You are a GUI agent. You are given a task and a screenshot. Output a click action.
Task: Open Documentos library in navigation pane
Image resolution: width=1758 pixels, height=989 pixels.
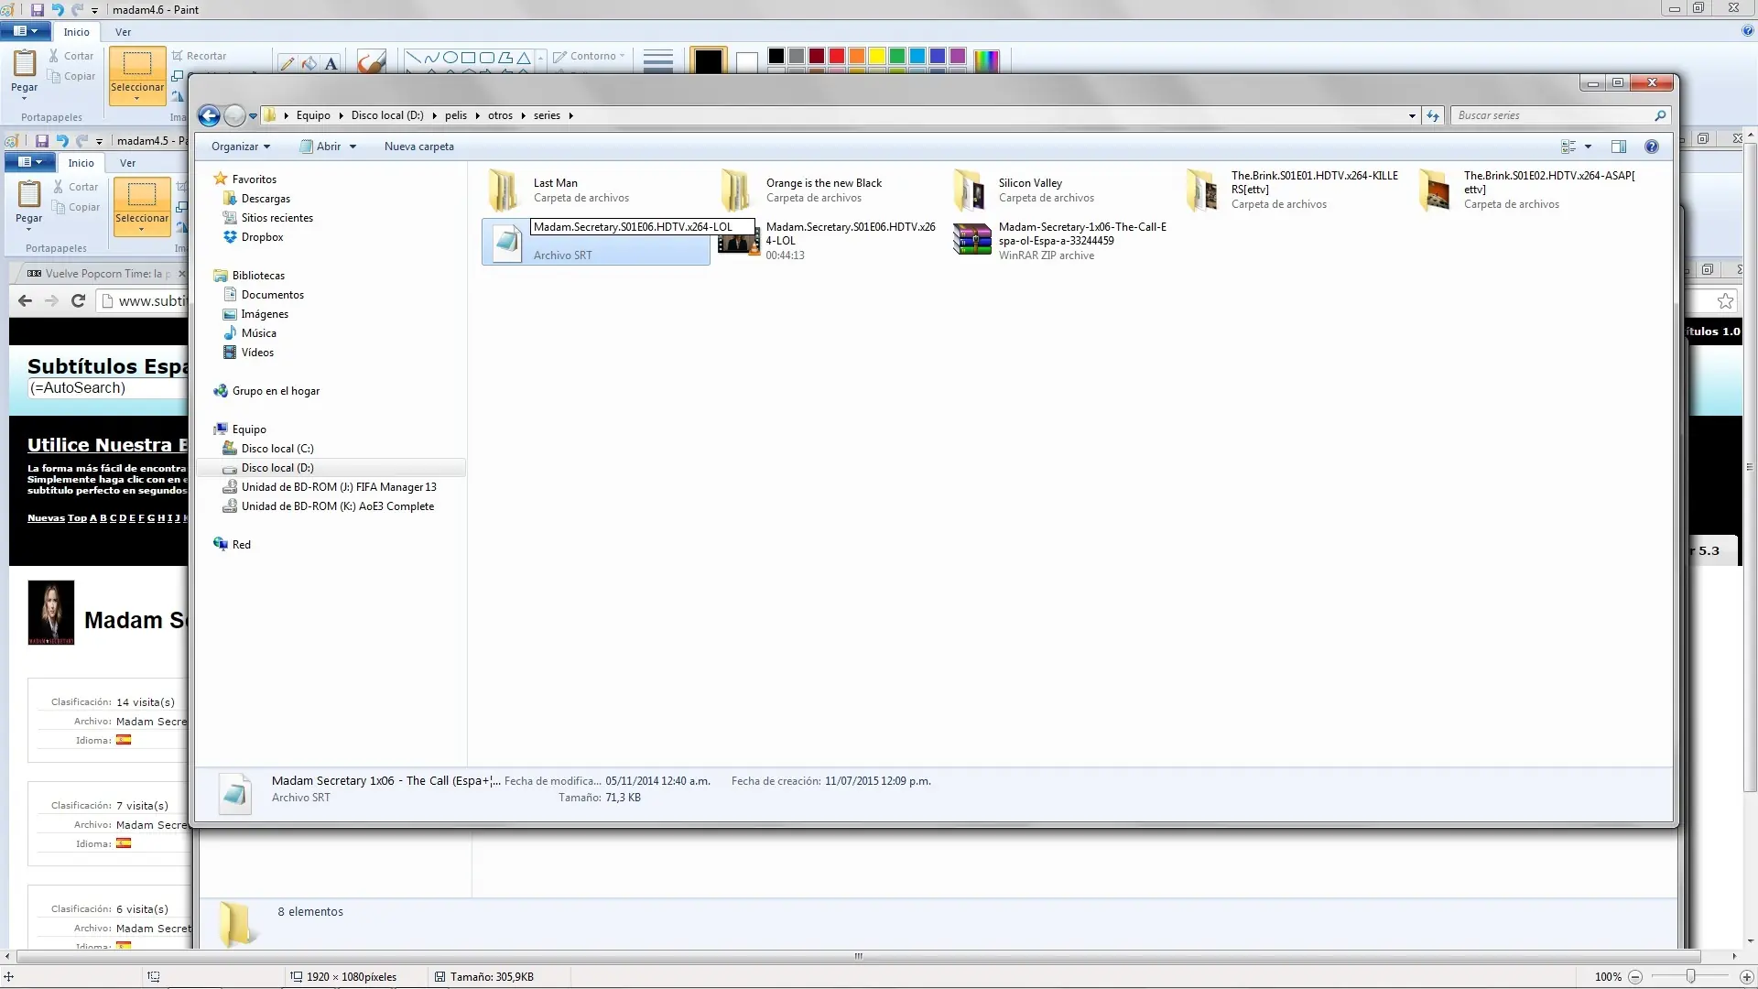coord(263,295)
